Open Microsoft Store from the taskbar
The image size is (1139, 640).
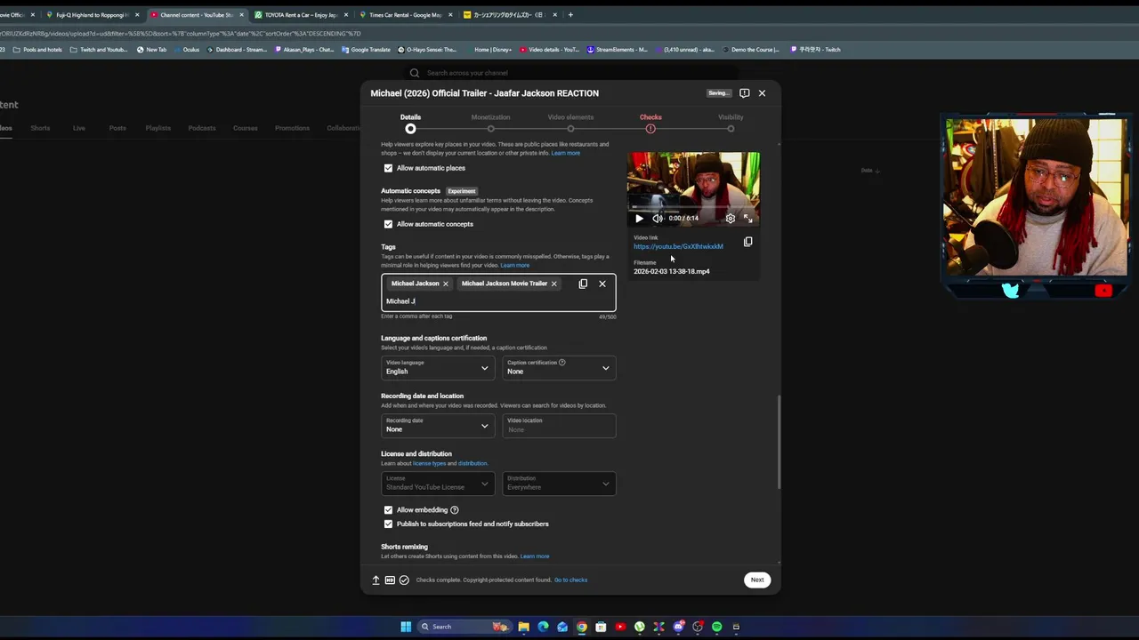point(602,627)
